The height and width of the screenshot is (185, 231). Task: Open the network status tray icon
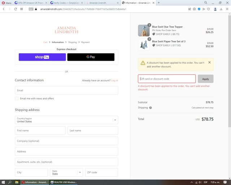196,182
